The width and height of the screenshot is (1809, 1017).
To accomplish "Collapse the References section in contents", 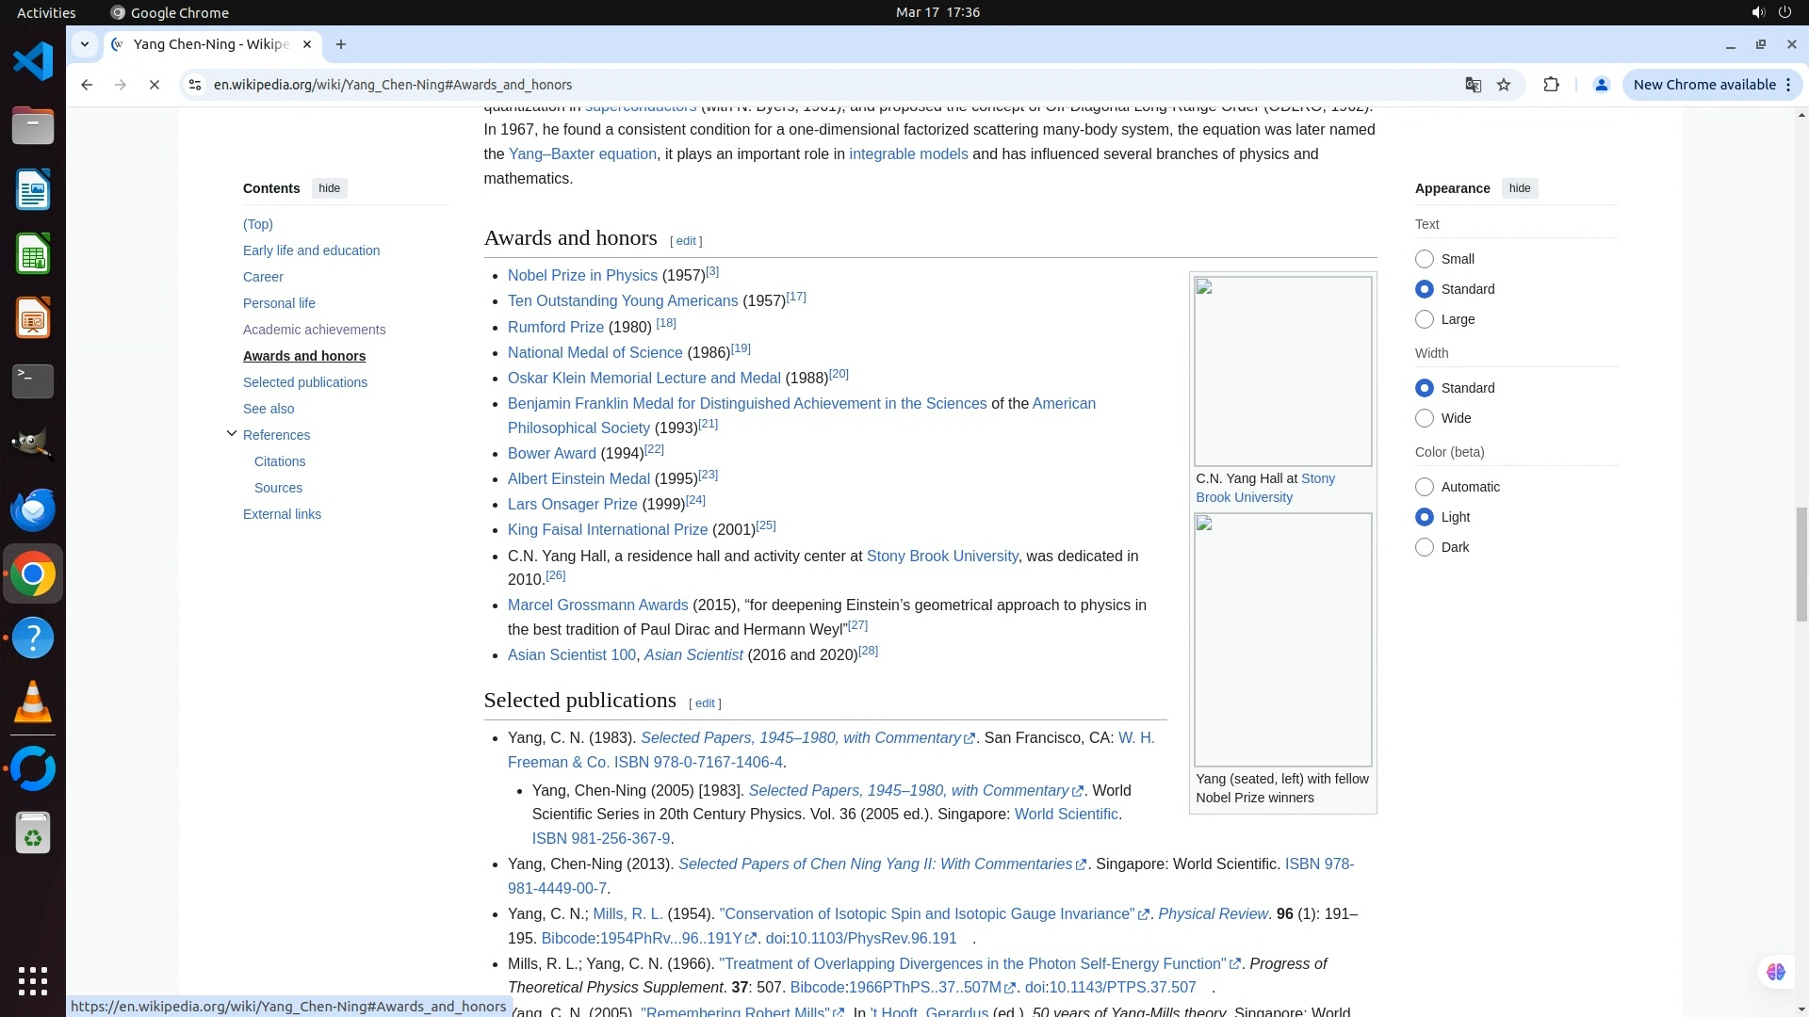I will coord(232,434).
